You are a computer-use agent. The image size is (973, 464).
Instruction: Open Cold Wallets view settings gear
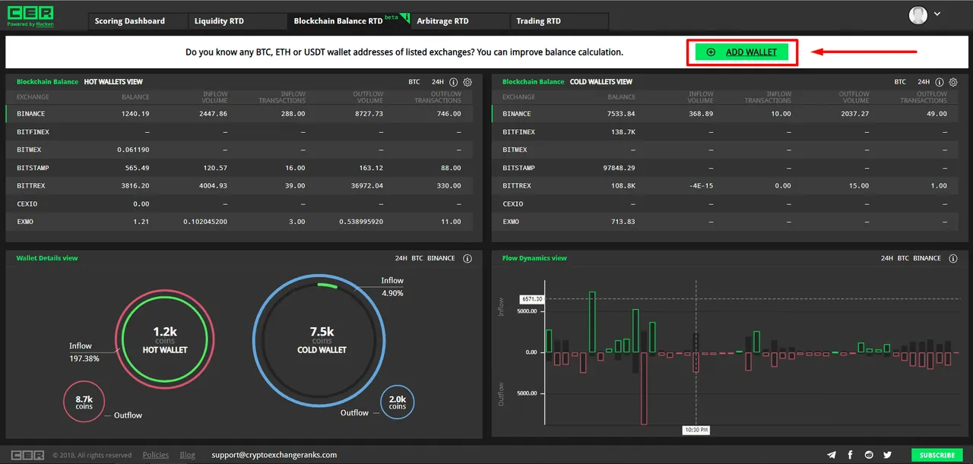953,82
